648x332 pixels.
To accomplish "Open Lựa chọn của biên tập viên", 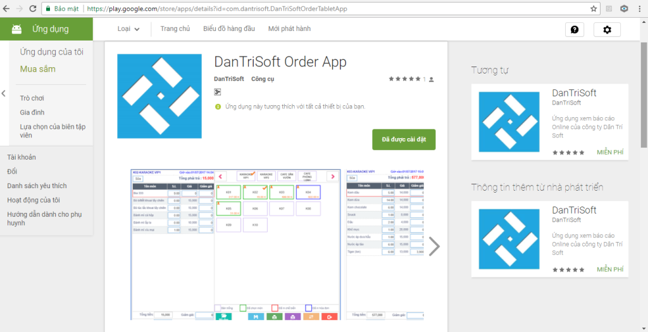I will [x=53, y=131].
